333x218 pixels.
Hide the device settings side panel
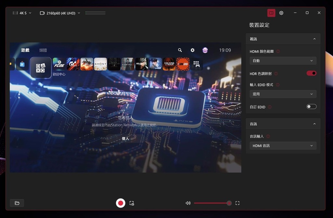(271, 13)
